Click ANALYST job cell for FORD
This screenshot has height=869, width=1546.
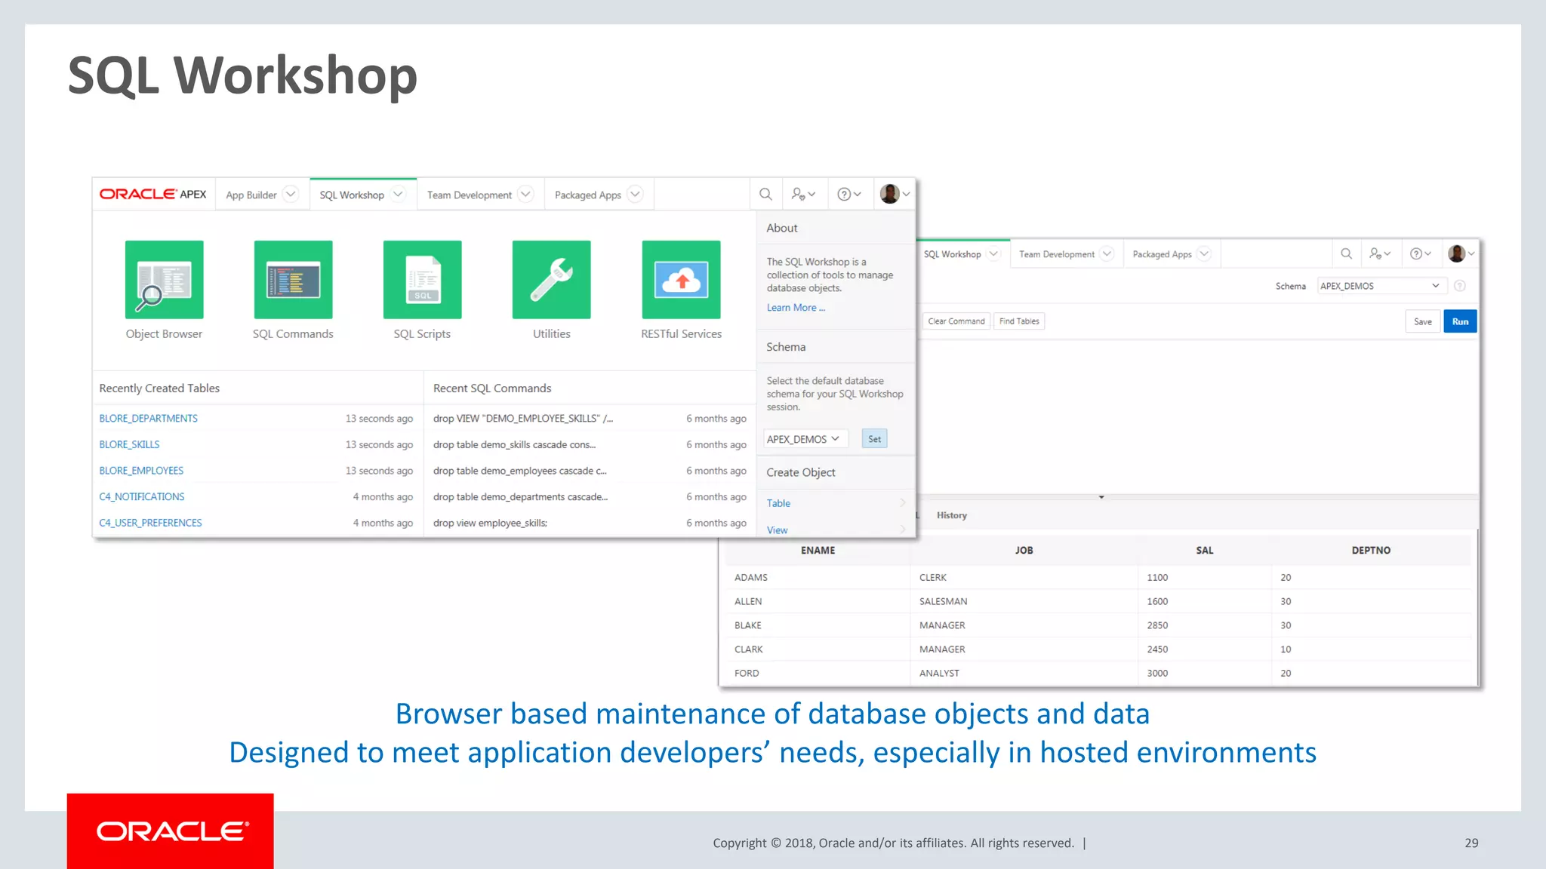(x=939, y=673)
